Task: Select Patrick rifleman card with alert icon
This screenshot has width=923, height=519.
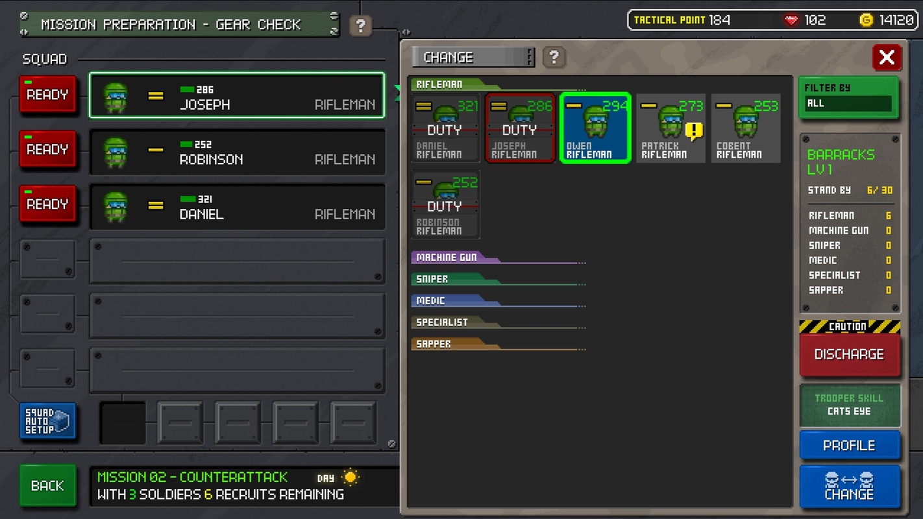Action: (671, 128)
